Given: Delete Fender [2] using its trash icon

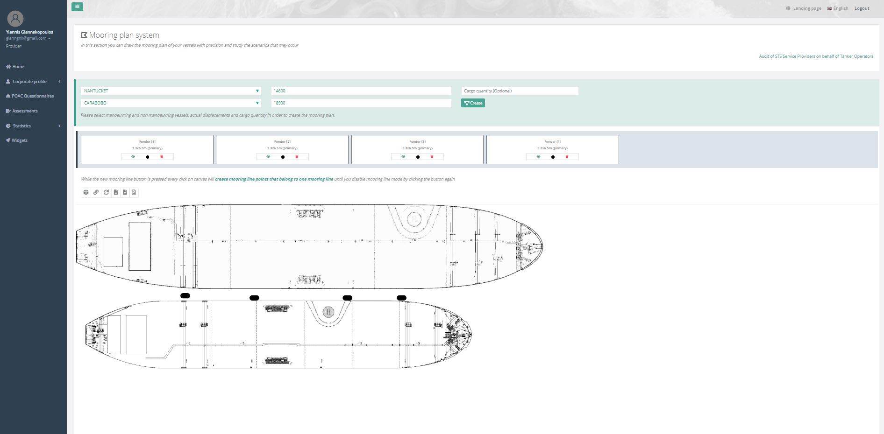Looking at the screenshot, I should [298, 157].
